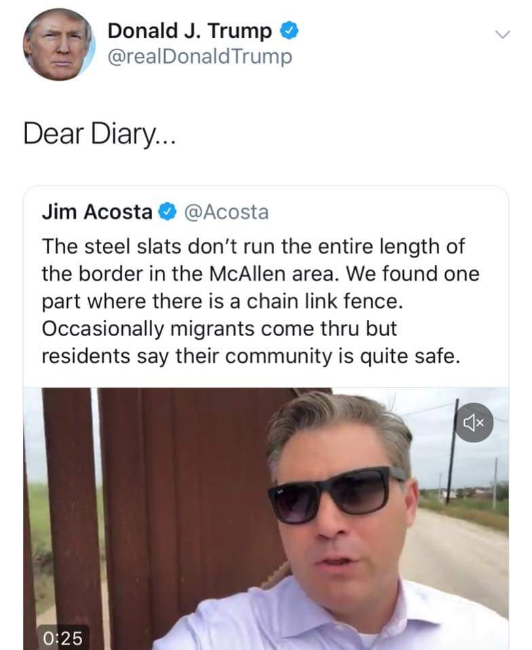532x650 pixels.
Task: Open the @realDonaldTrump handle
Action: (200, 56)
